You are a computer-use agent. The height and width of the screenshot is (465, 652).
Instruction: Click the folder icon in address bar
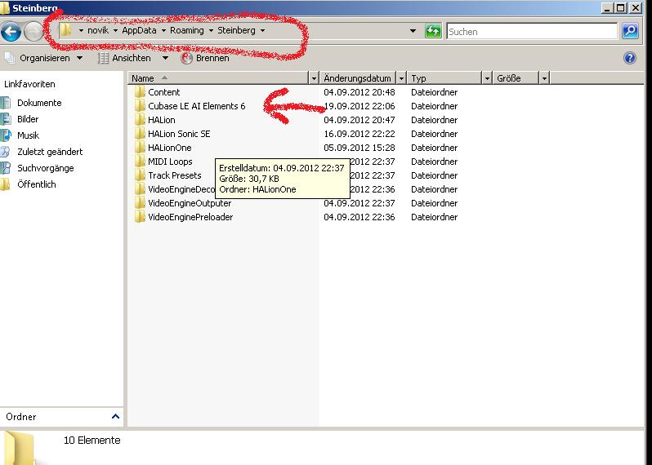(65, 30)
